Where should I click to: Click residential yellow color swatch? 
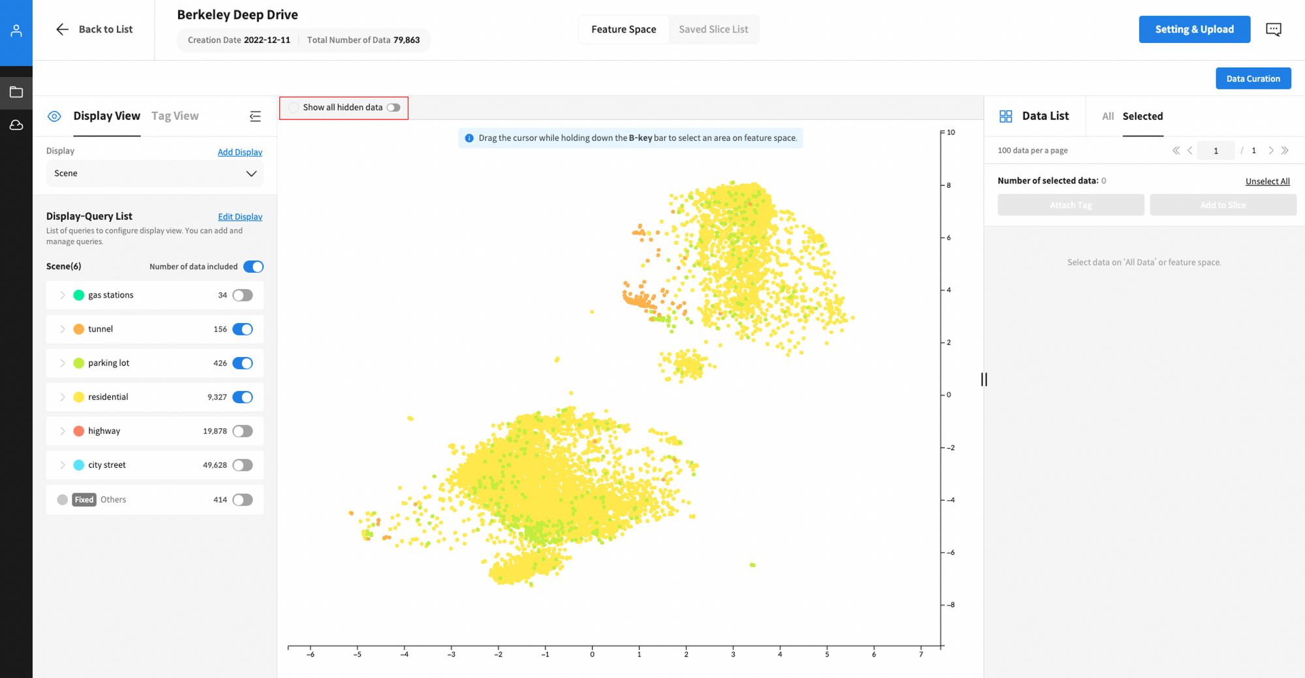[79, 397]
